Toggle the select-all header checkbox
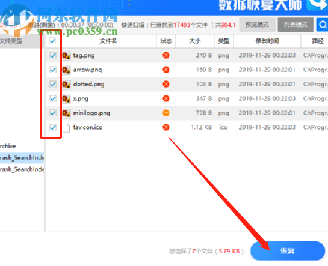 pyautogui.click(x=52, y=41)
